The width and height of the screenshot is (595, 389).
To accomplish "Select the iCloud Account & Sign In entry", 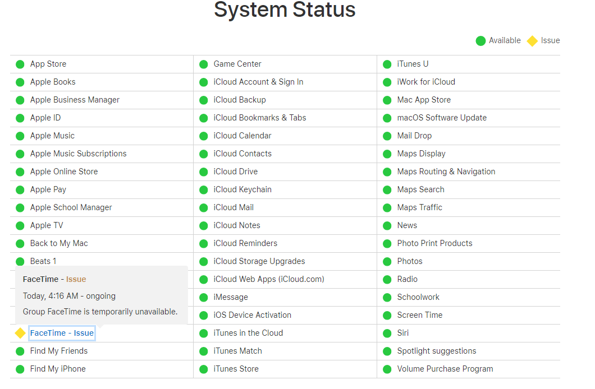I will [258, 82].
